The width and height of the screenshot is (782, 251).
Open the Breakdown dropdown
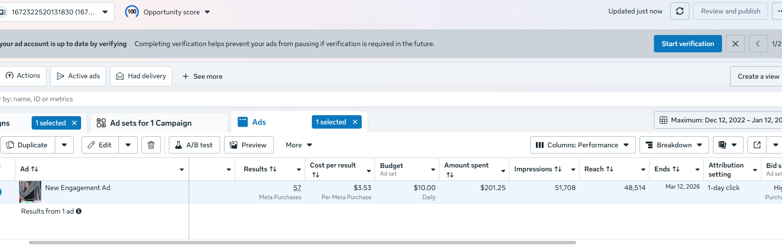[674, 145]
